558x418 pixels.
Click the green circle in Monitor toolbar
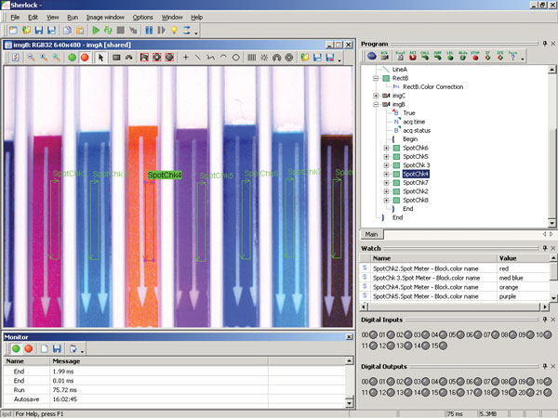16,348
